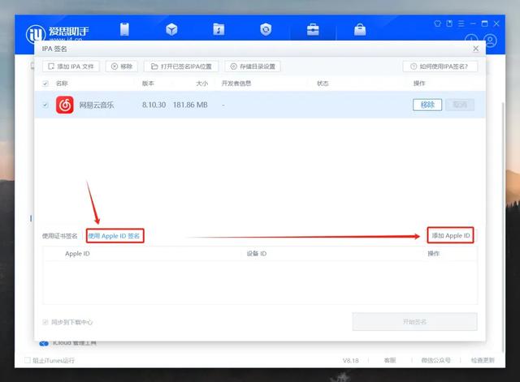Click 添加 Apple ID link

(451, 235)
